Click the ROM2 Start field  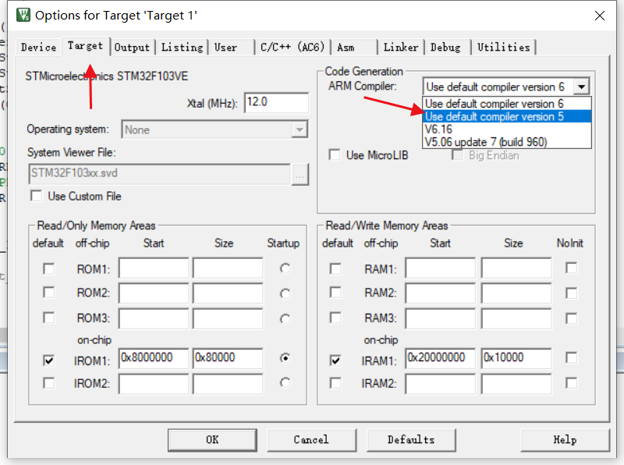point(154,293)
